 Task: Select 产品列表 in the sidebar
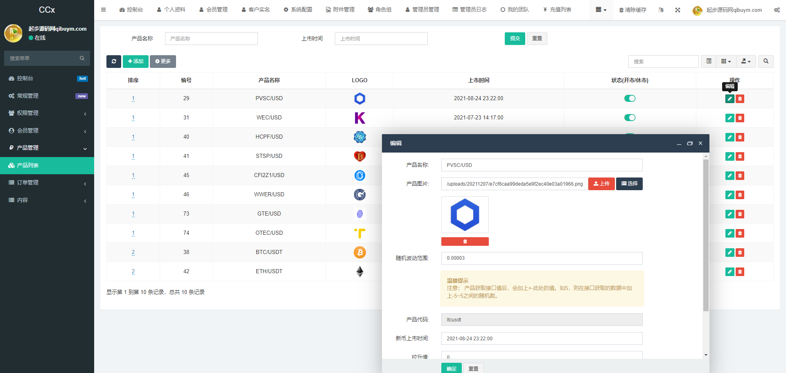point(47,165)
